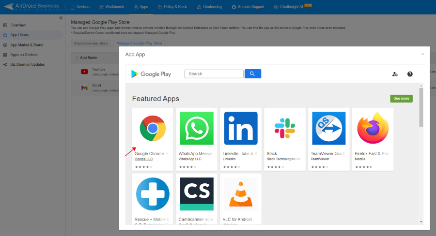The width and height of the screenshot is (436, 236).
Task: Open ChatInsight.AI beta menu
Action: pos(293,7)
